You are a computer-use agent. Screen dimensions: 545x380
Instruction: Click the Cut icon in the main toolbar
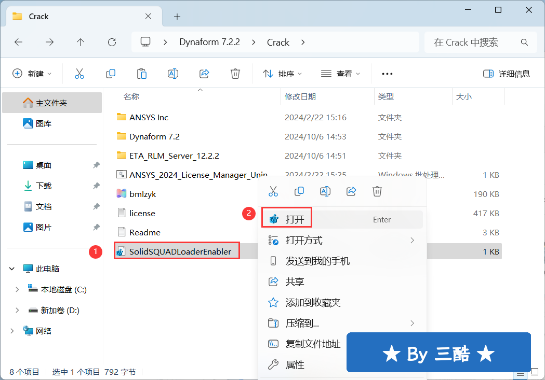[x=79, y=74]
